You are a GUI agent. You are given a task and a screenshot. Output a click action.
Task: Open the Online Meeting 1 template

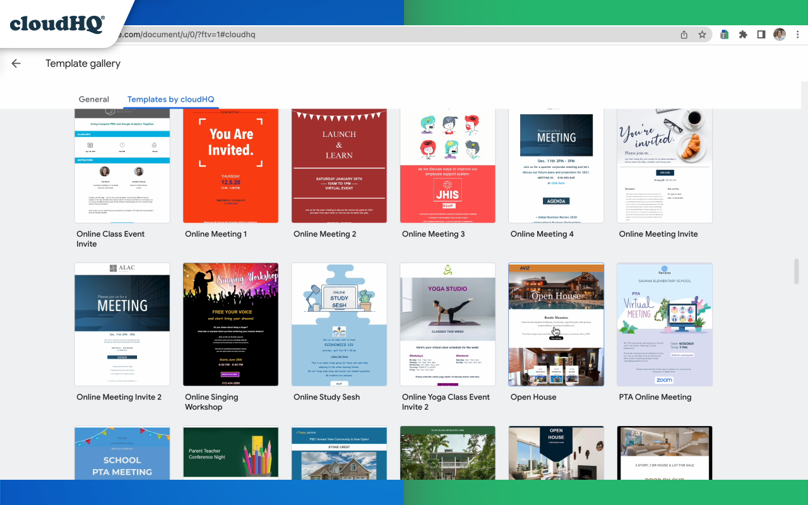point(230,165)
